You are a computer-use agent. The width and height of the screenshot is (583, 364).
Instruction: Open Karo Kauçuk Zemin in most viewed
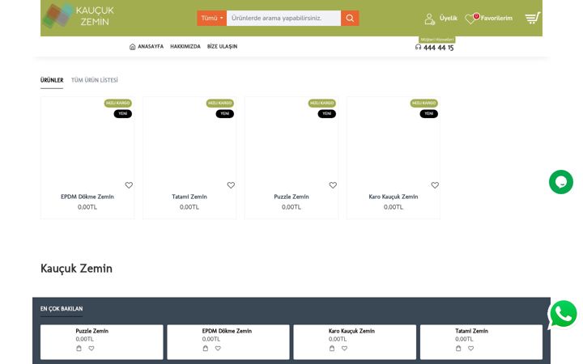click(x=351, y=331)
